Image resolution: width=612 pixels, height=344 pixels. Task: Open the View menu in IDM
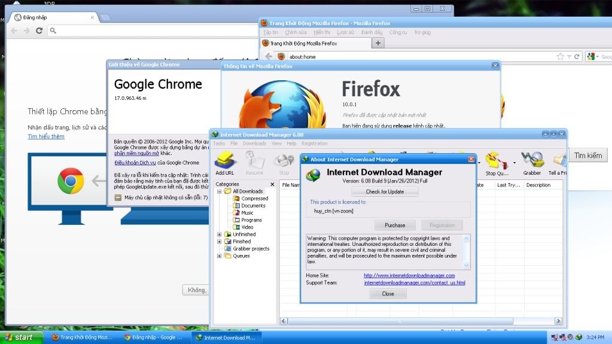(x=276, y=144)
